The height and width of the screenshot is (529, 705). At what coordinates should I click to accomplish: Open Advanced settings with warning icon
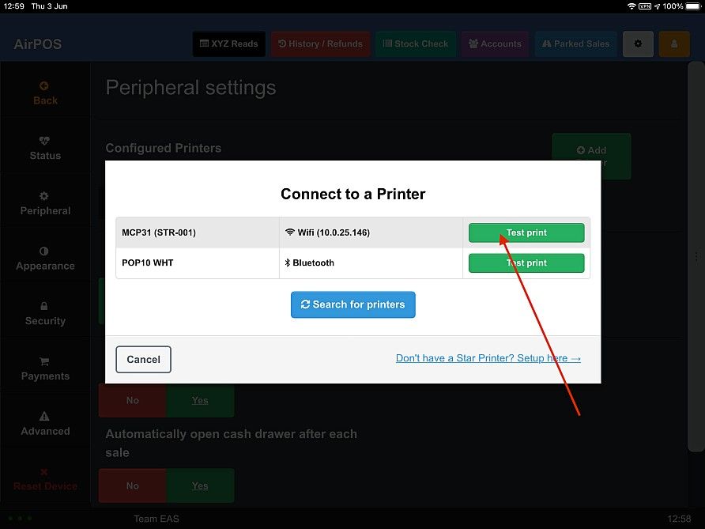click(x=45, y=424)
